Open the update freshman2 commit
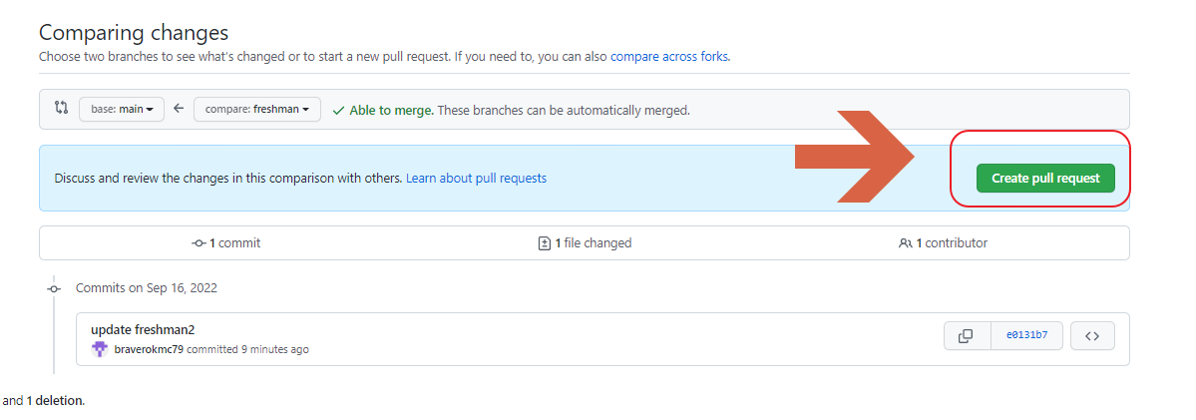 (x=143, y=329)
